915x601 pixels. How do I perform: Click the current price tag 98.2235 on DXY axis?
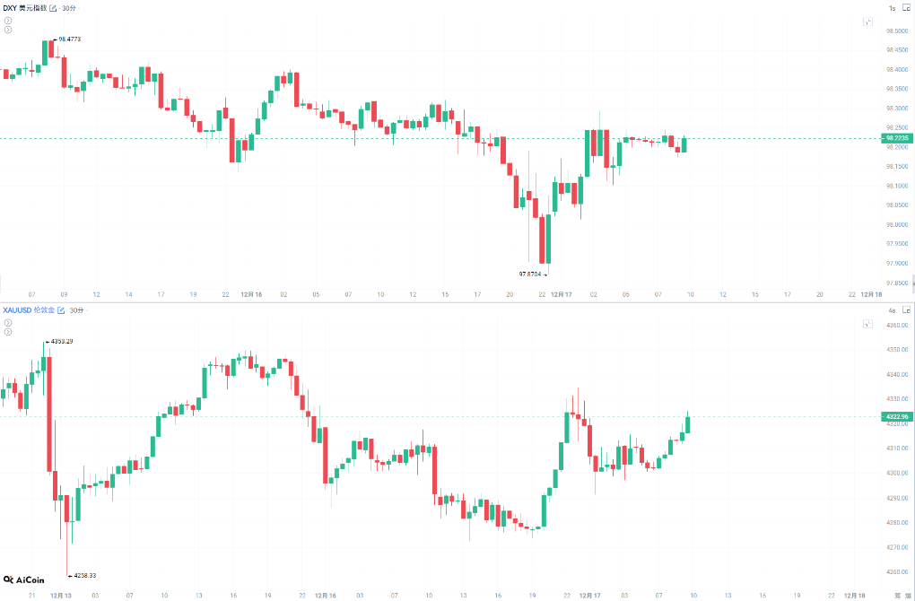click(896, 138)
